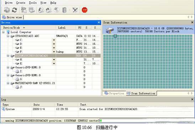195x130 pixels.
Task: Click the right scroll arrow by Scan Information tab
Action: 192,93
